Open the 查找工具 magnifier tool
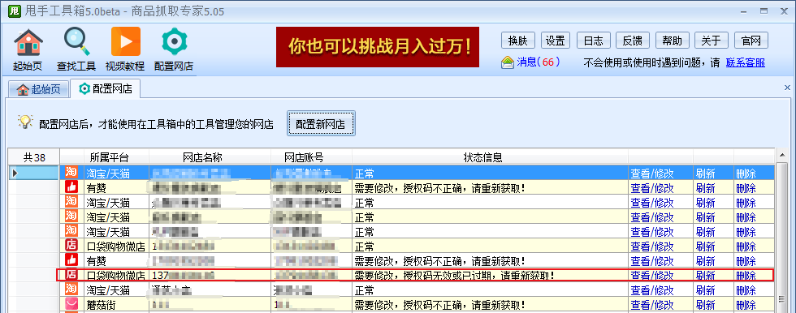Viewport: 796px width, 313px height. (x=76, y=42)
